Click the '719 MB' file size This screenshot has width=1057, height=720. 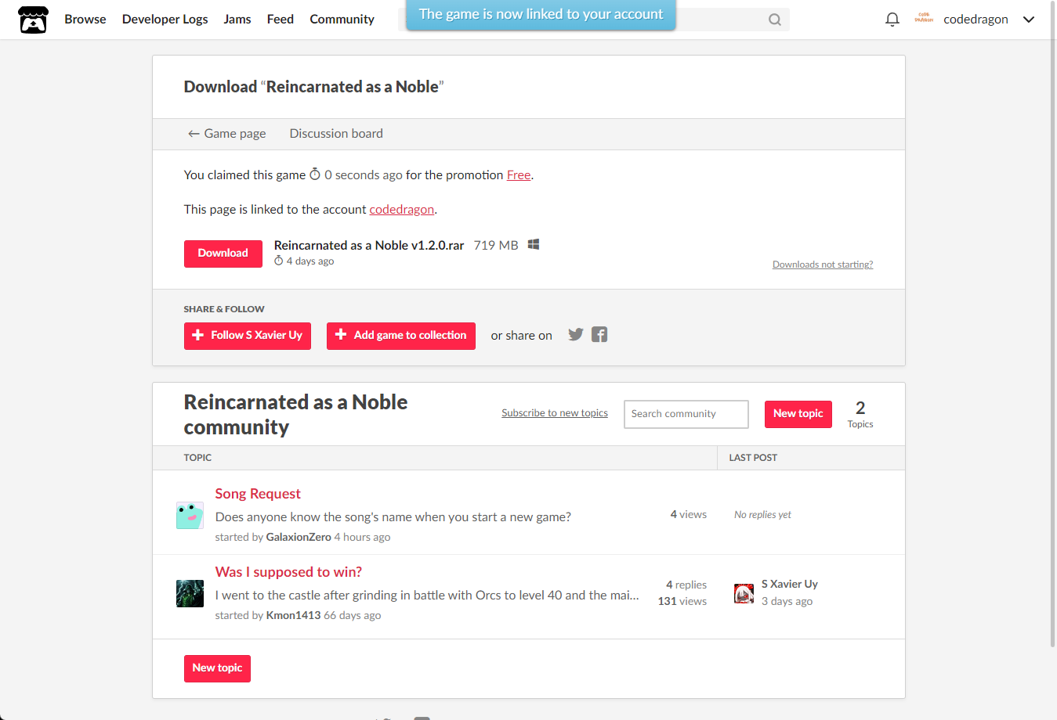[496, 246]
